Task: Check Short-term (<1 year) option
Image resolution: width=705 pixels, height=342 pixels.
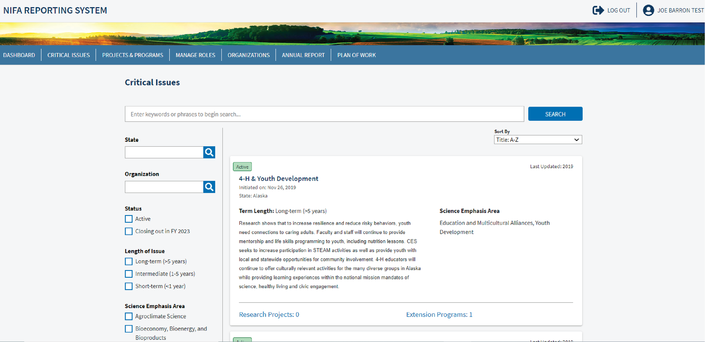Action: tap(129, 286)
